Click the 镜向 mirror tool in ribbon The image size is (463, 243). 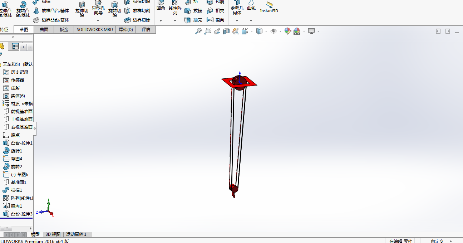(216, 20)
